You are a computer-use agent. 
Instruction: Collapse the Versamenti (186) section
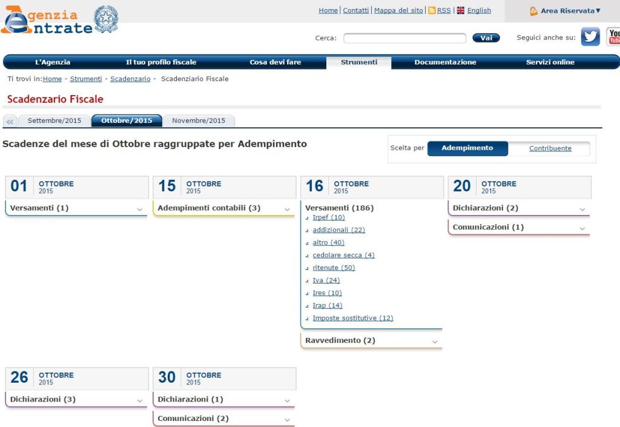tap(339, 208)
